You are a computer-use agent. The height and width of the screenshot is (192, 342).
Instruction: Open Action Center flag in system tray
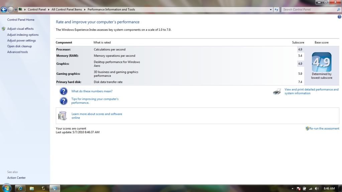299,189
